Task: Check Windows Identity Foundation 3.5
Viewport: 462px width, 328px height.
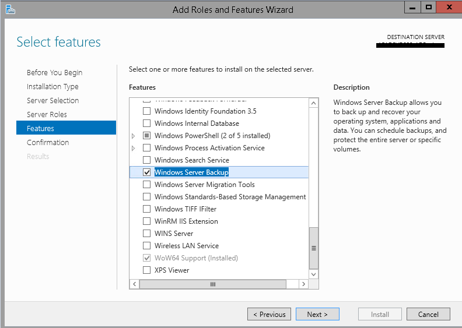Action: coord(146,111)
